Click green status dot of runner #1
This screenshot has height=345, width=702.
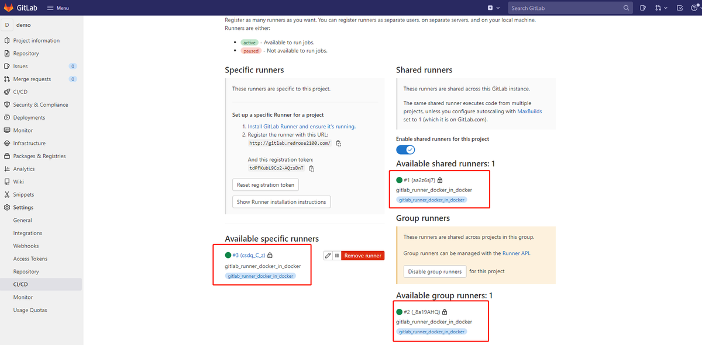[400, 180]
